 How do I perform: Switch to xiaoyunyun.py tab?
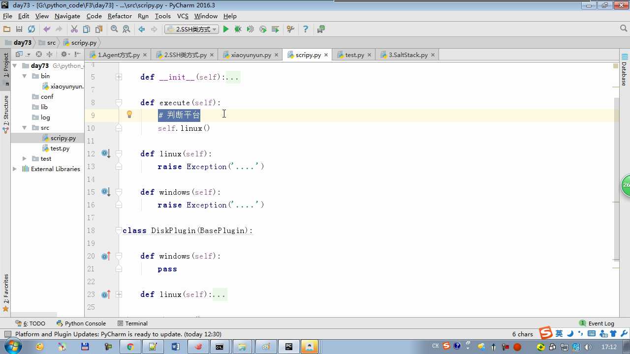[x=251, y=55]
